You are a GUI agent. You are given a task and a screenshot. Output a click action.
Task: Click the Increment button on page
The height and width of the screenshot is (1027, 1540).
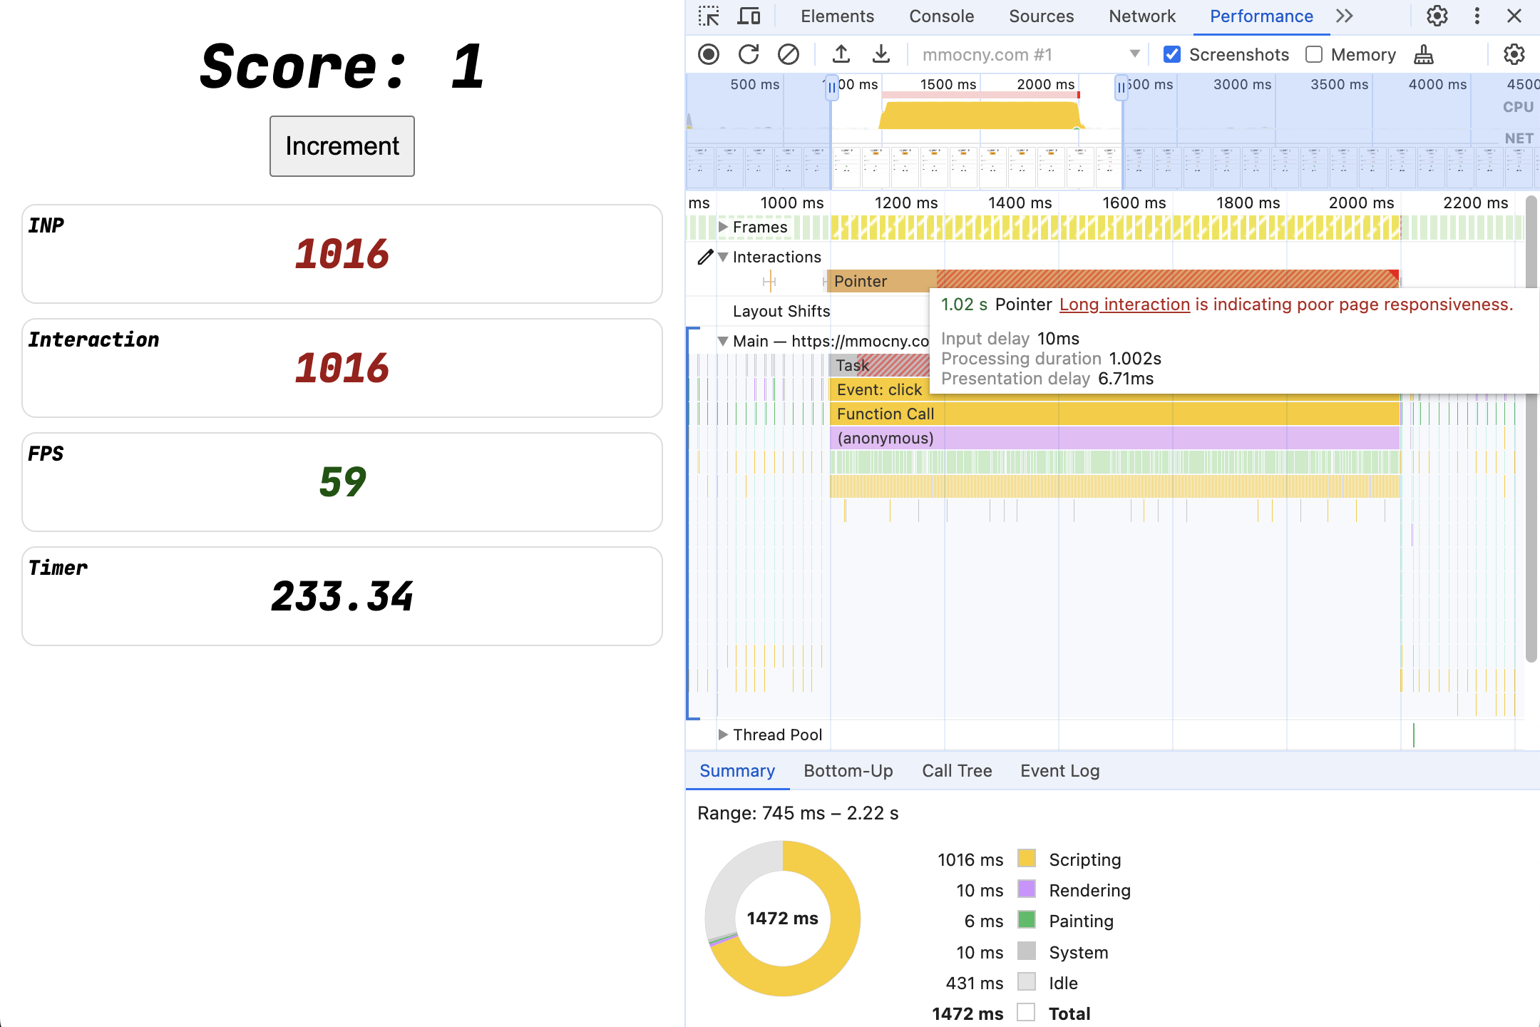pos(343,147)
